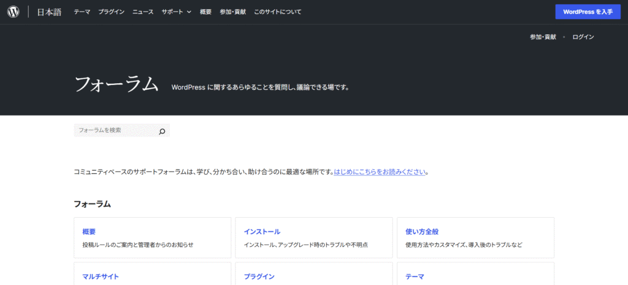628x285 pixels.
Task: Click the search magnifier icon
Action: [162, 131]
